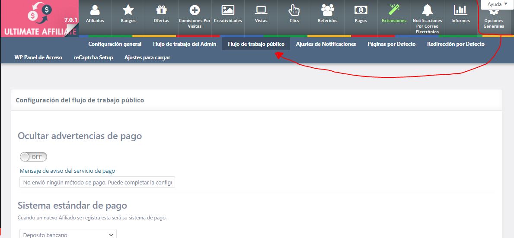Expand the Ayuda help dropdown
Image resolution: width=514 pixels, height=238 pixels.
click(497, 4)
